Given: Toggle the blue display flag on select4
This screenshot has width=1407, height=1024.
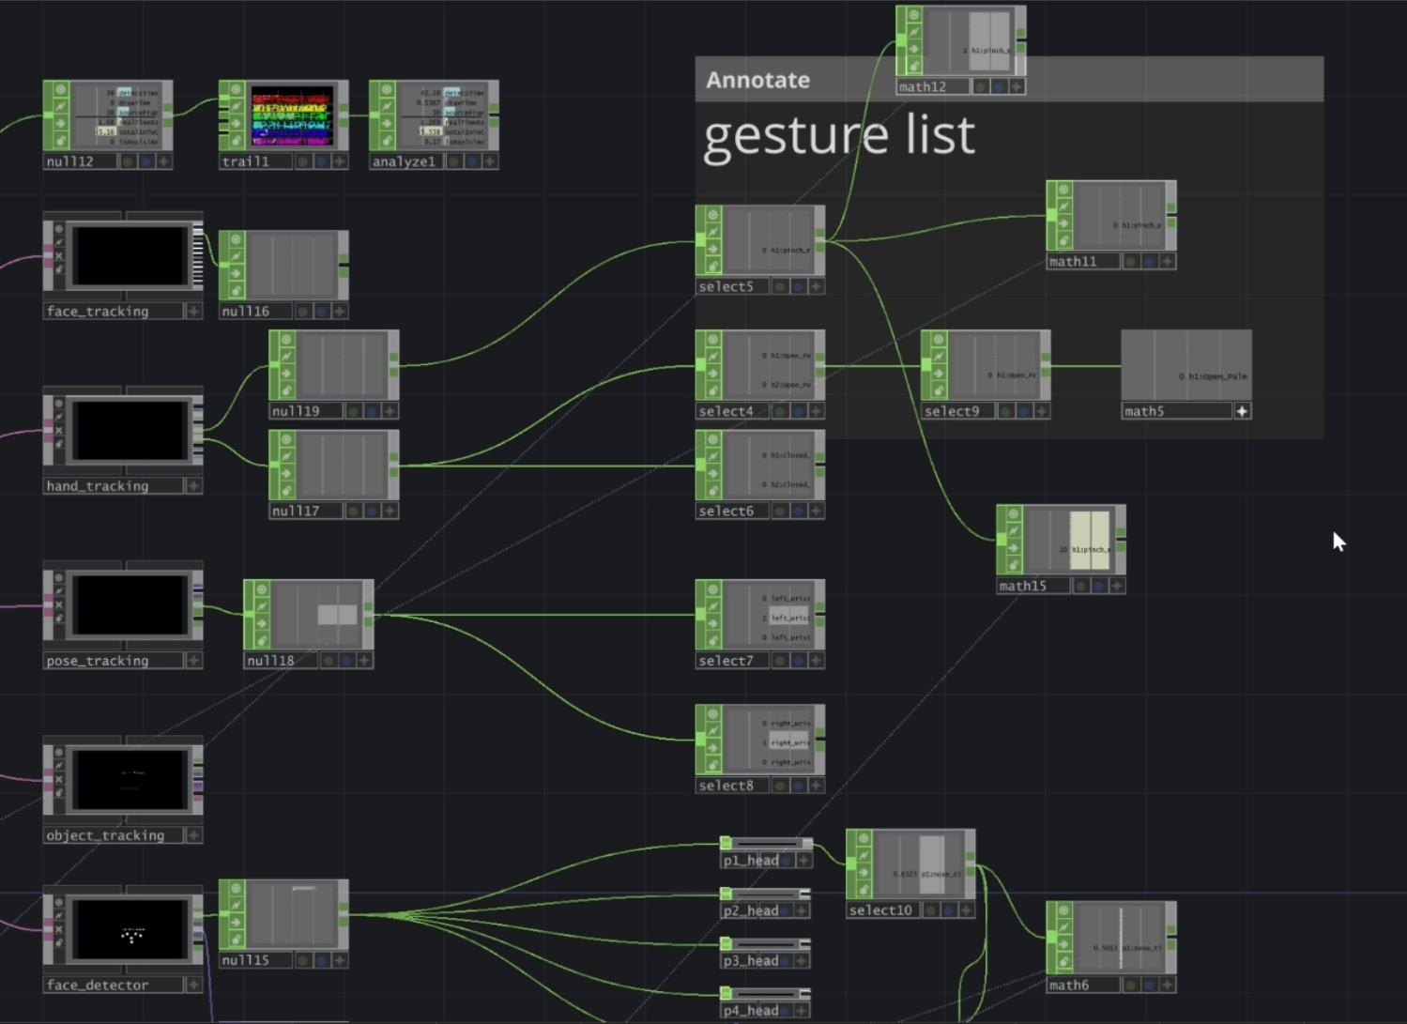Looking at the screenshot, I should tap(797, 410).
